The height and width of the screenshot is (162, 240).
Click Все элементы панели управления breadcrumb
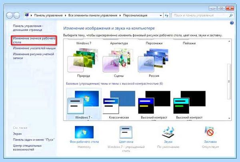tap(93, 16)
